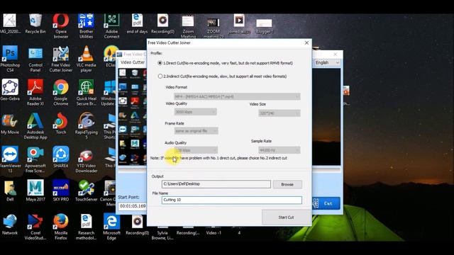Screen dimensions: 454x255
Task: Open the Recycle Bin desktop icon
Action: click(x=35, y=23)
